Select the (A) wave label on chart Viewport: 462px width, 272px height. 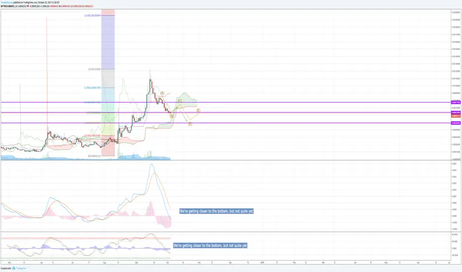[x=163, y=93]
